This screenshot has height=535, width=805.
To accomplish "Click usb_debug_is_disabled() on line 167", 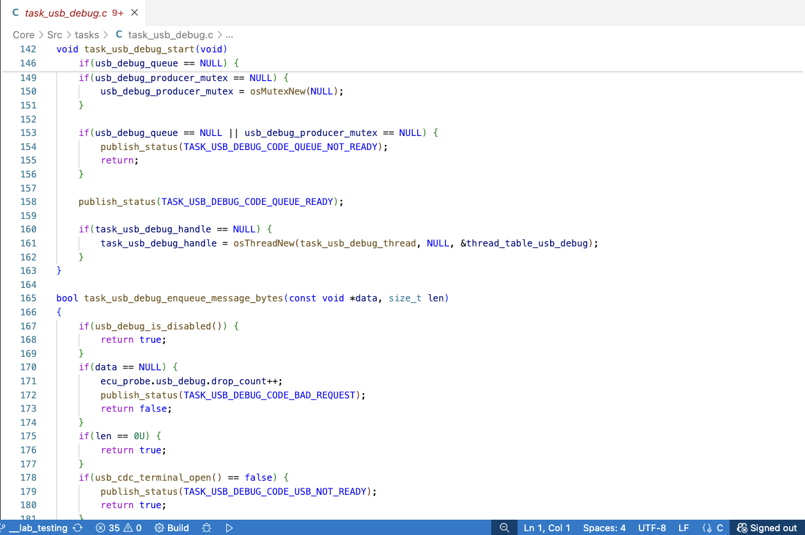I will coord(162,326).
